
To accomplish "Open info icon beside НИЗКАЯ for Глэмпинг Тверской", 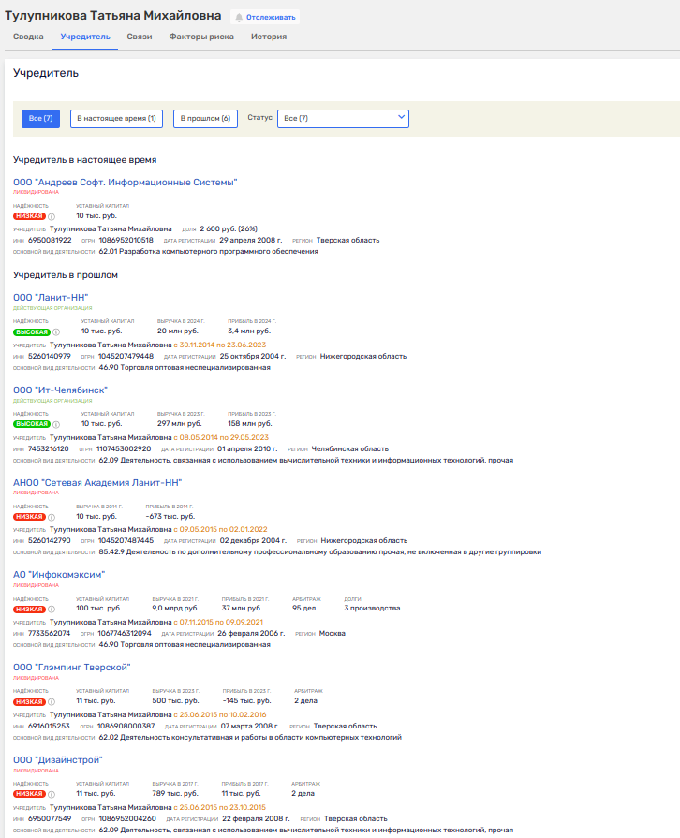I will click(52, 701).
